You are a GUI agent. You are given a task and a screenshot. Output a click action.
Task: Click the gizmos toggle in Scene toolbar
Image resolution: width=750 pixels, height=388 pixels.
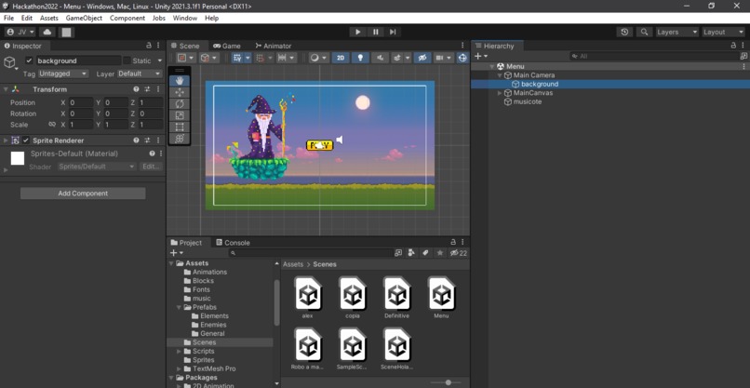click(x=462, y=58)
